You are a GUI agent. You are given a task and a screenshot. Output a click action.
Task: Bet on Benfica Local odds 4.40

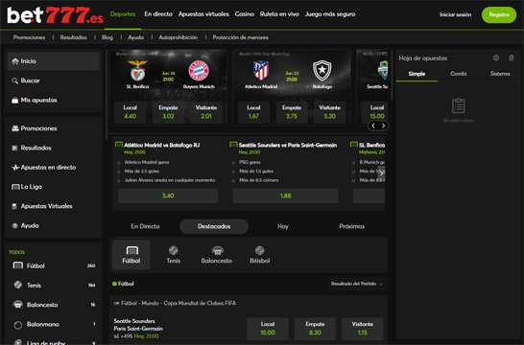(130, 112)
